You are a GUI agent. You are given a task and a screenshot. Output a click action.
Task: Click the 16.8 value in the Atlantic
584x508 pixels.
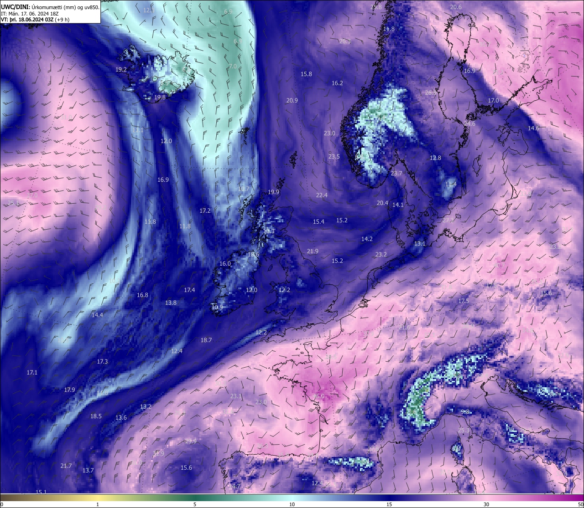[142, 295]
